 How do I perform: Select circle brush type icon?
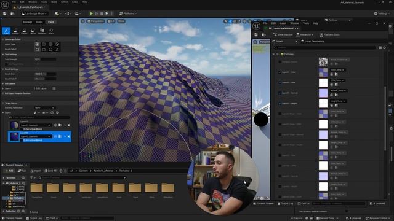point(38,44)
